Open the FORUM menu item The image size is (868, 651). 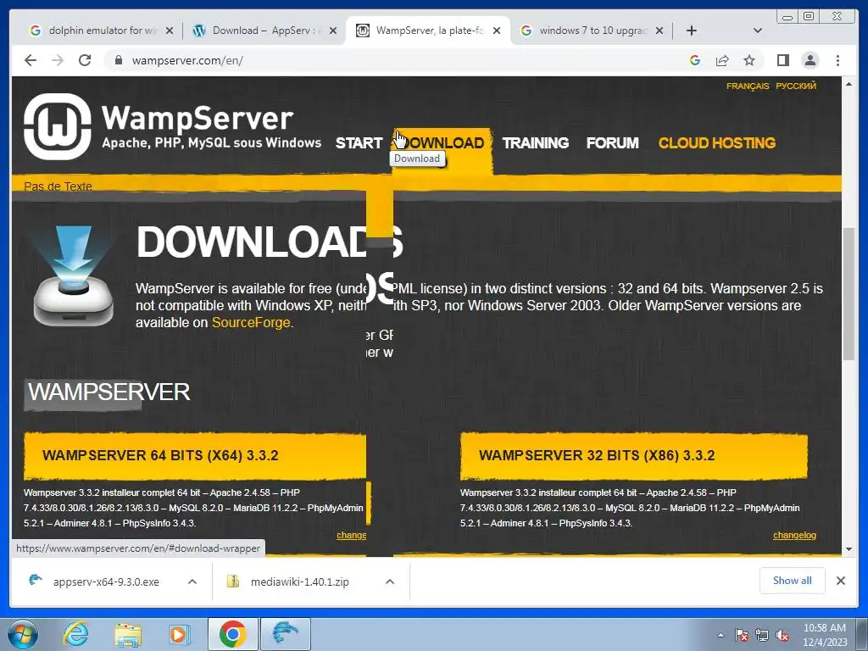point(612,142)
